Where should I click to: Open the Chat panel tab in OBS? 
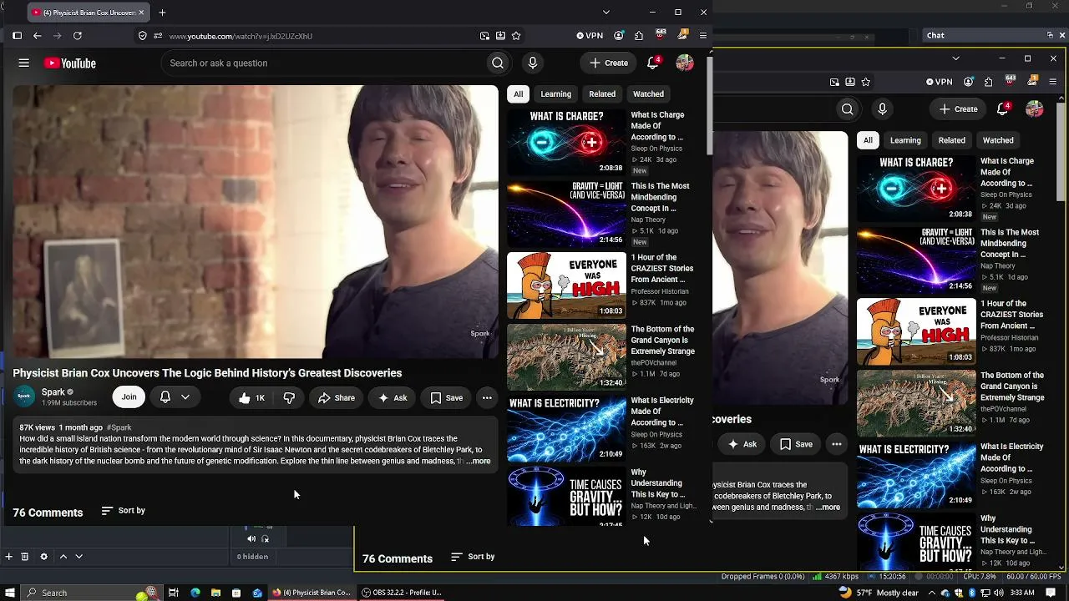pyautogui.click(x=935, y=36)
